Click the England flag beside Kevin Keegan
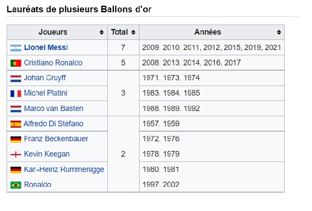The image size is (312, 211). pyautogui.click(x=16, y=154)
